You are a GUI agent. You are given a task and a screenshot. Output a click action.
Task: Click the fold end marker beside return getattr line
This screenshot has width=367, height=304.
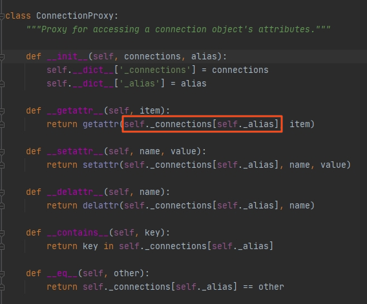(2, 125)
